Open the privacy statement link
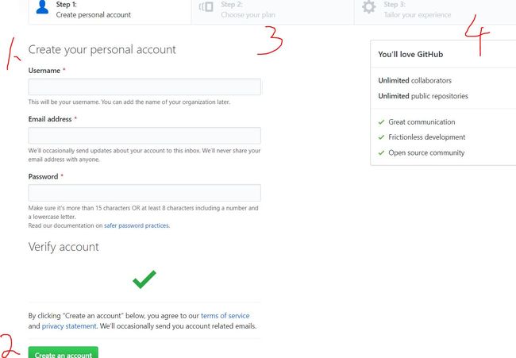 click(69, 326)
